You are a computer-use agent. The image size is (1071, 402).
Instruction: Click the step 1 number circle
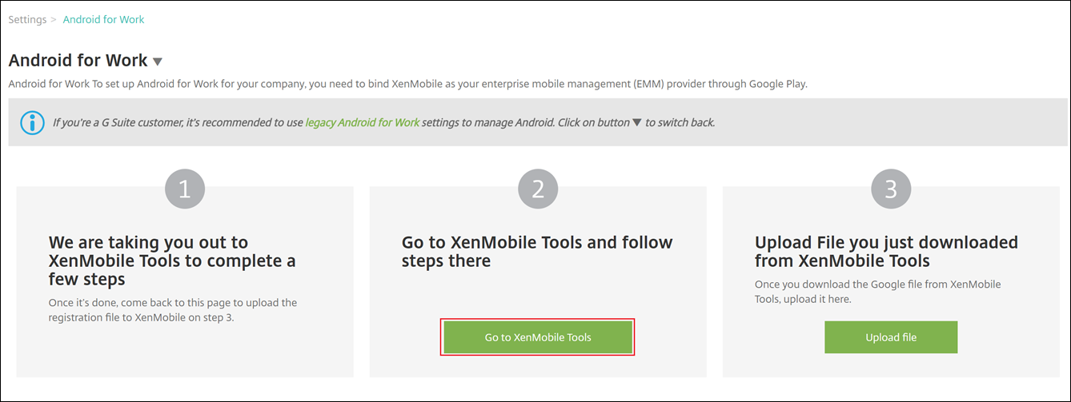pos(185,189)
